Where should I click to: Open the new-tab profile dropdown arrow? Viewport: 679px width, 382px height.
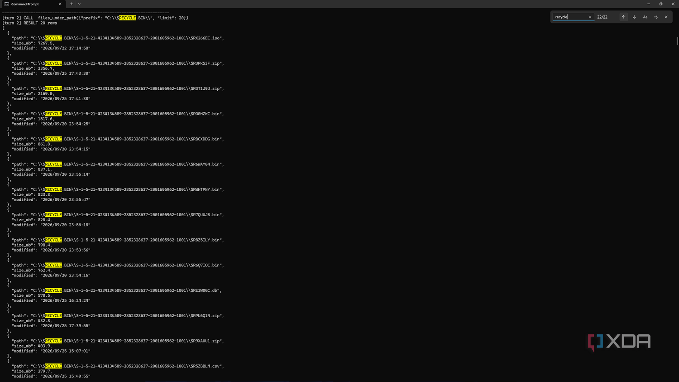(79, 4)
